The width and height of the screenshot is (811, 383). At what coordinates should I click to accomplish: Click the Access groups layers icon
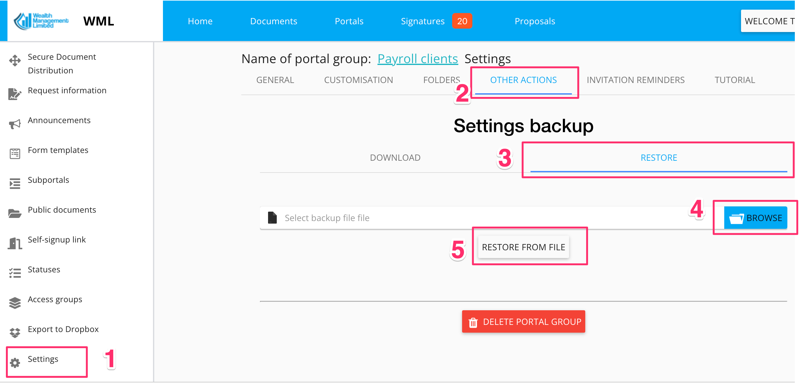[15, 303]
